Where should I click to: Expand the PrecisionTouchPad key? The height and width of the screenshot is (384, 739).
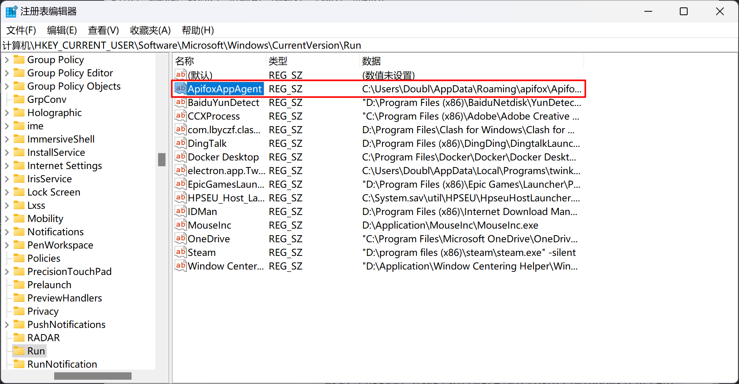coord(7,272)
